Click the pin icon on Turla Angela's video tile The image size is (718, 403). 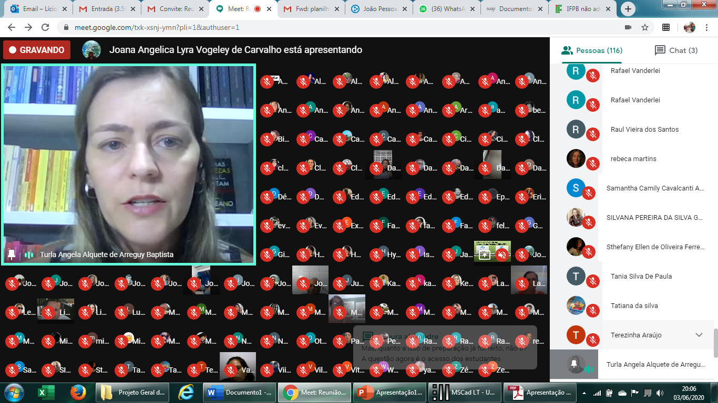[12, 254]
